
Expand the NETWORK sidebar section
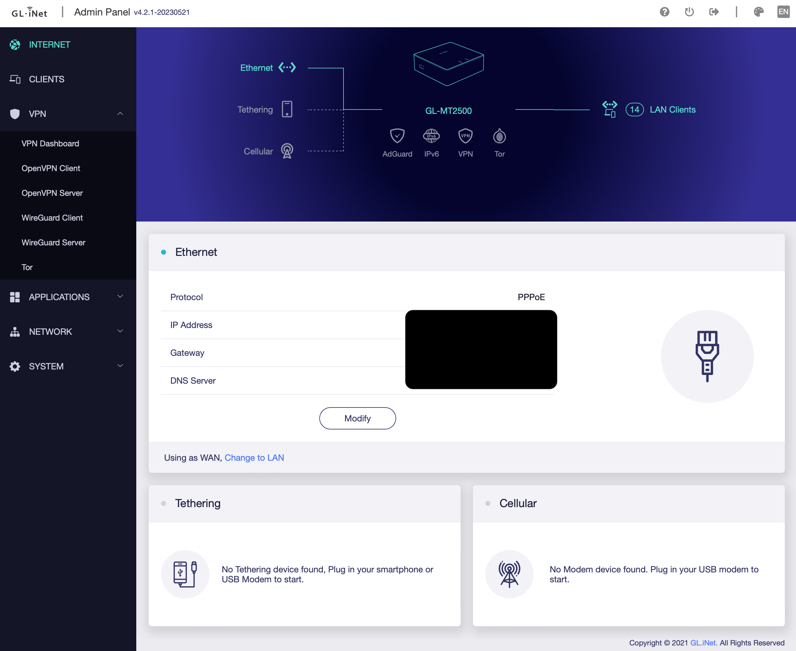click(x=120, y=331)
